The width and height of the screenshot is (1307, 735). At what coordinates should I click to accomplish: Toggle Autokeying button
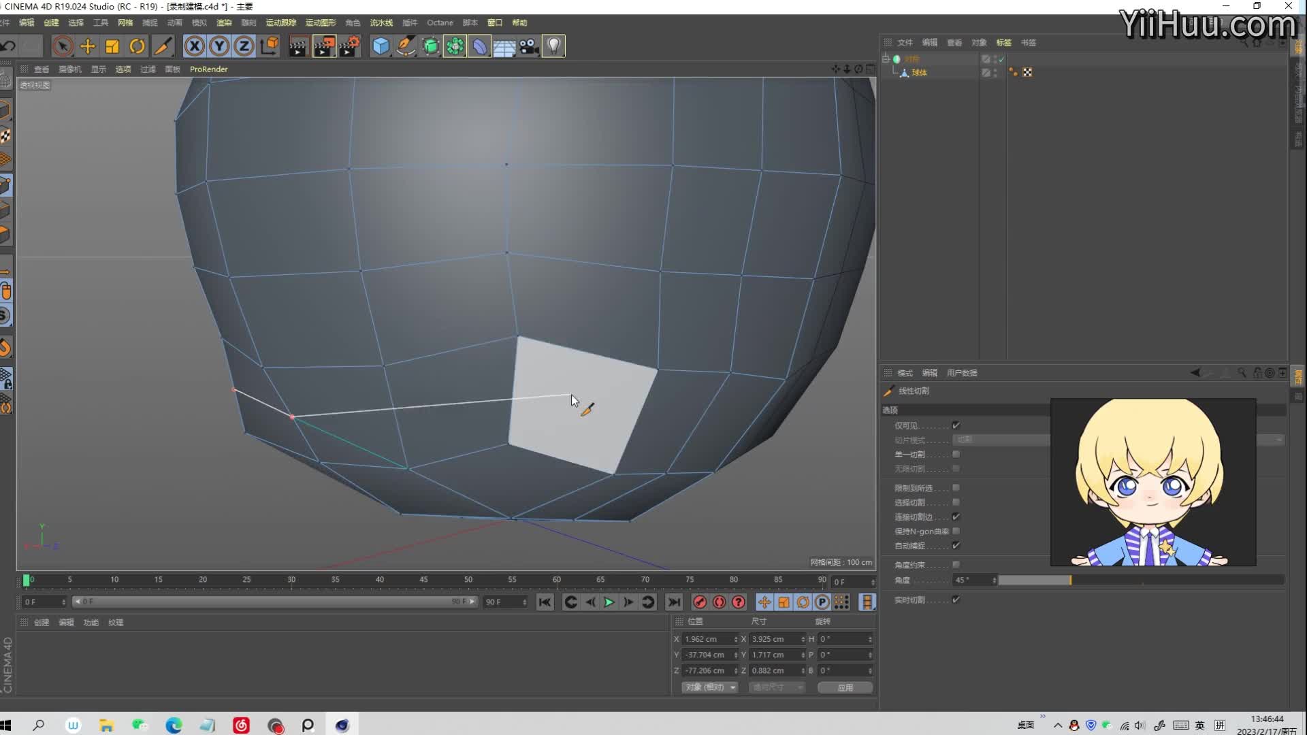tap(719, 602)
